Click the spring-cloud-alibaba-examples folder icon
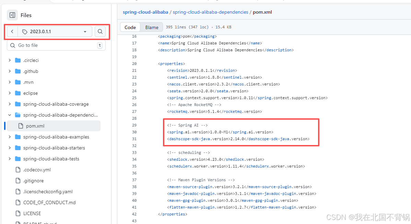 pos(18,137)
